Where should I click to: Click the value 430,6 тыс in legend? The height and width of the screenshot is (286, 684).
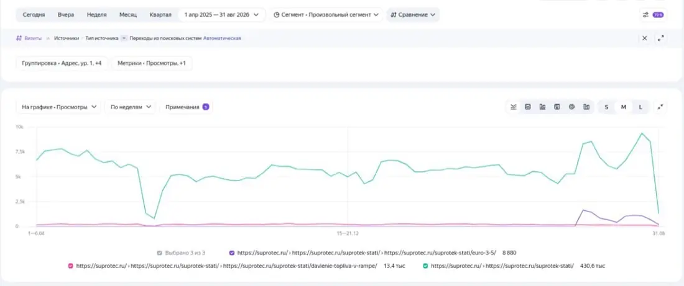[x=593, y=266]
